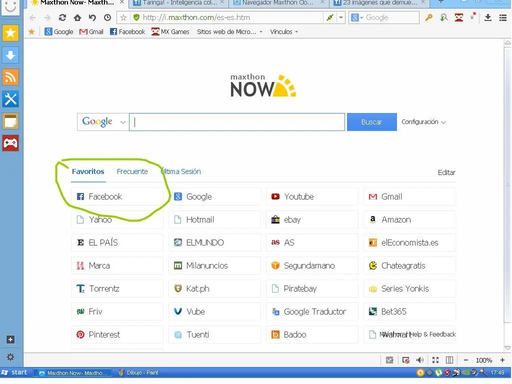
Task: Switch to the Taringa! browser tab
Action: pyautogui.click(x=179, y=3)
